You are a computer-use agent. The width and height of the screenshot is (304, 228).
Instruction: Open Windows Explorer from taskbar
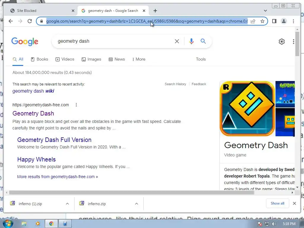(24, 224)
